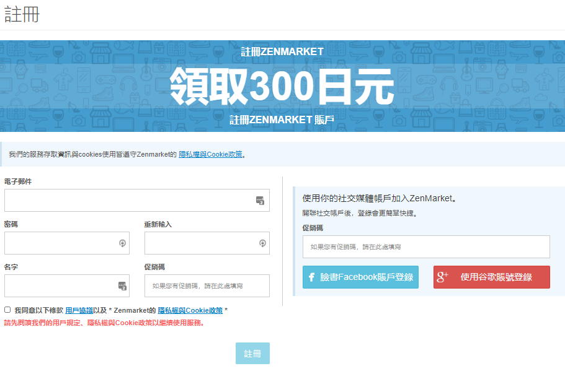
Task: Click the Facebook logo icon
Action: [312, 277]
